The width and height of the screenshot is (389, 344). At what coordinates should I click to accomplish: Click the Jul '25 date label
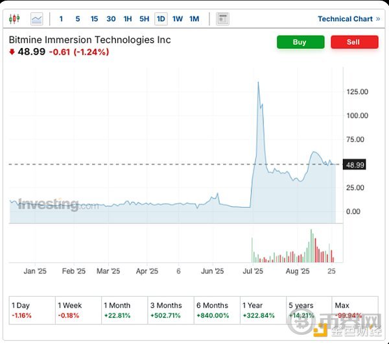(253, 271)
